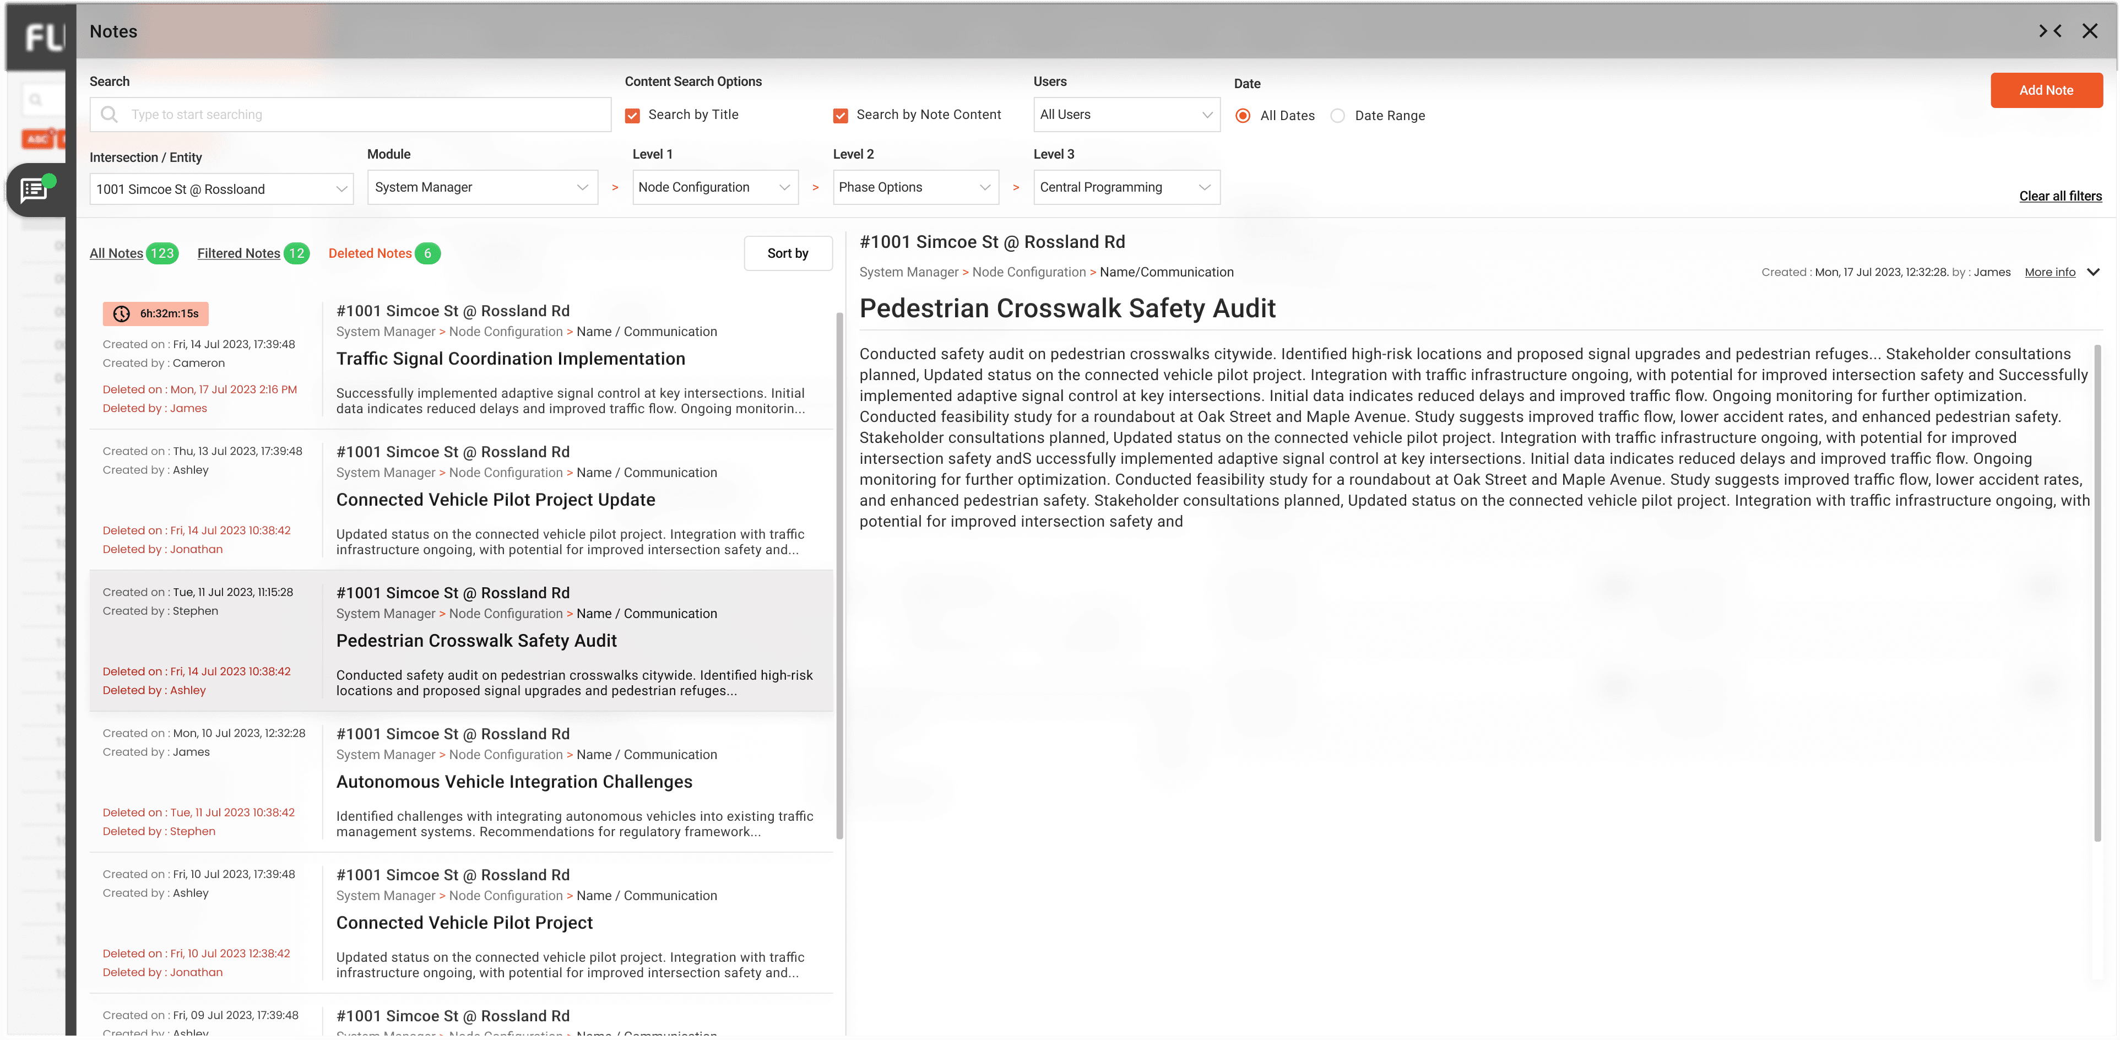Close the Notes panel with X

(2090, 31)
